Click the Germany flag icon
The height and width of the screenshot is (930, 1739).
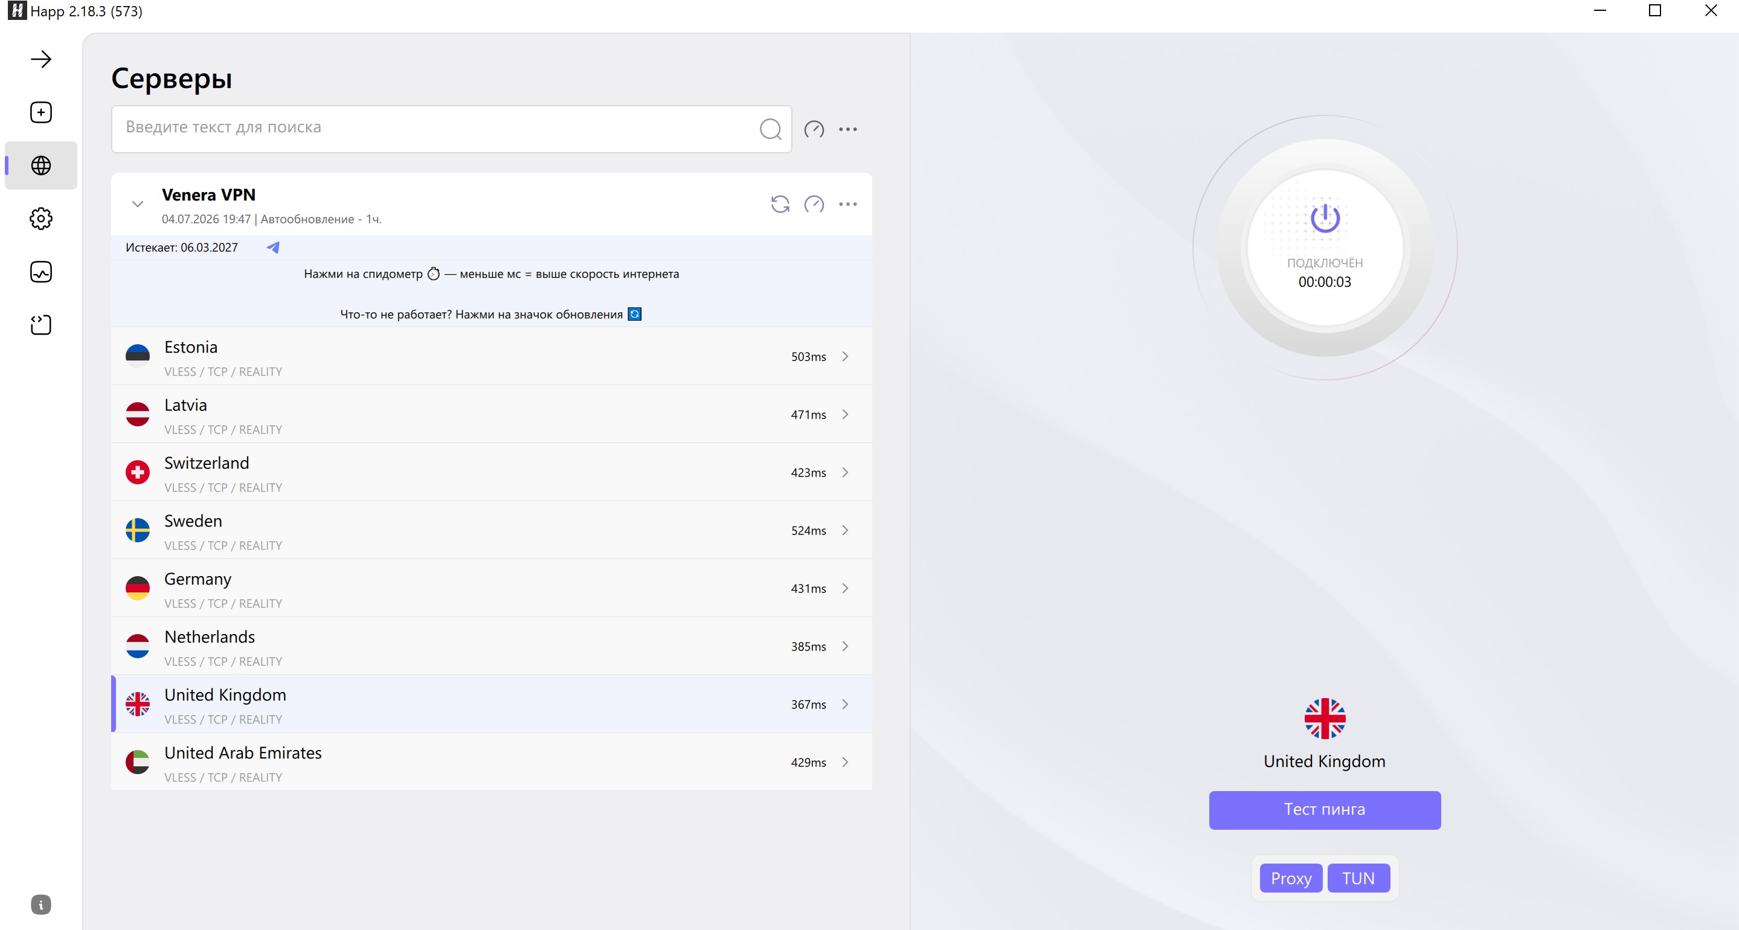tap(138, 589)
